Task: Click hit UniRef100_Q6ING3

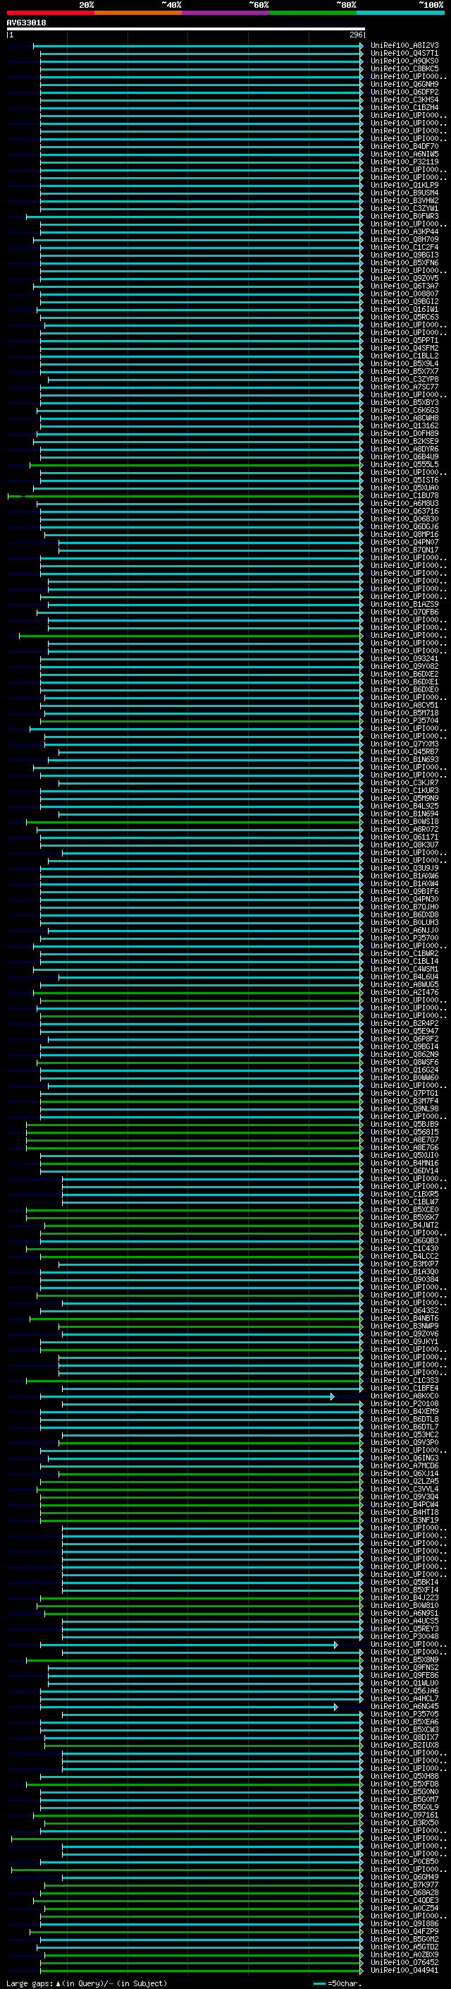Action: [404, 1458]
